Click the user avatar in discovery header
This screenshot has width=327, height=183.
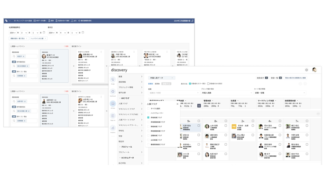point(314,70)
